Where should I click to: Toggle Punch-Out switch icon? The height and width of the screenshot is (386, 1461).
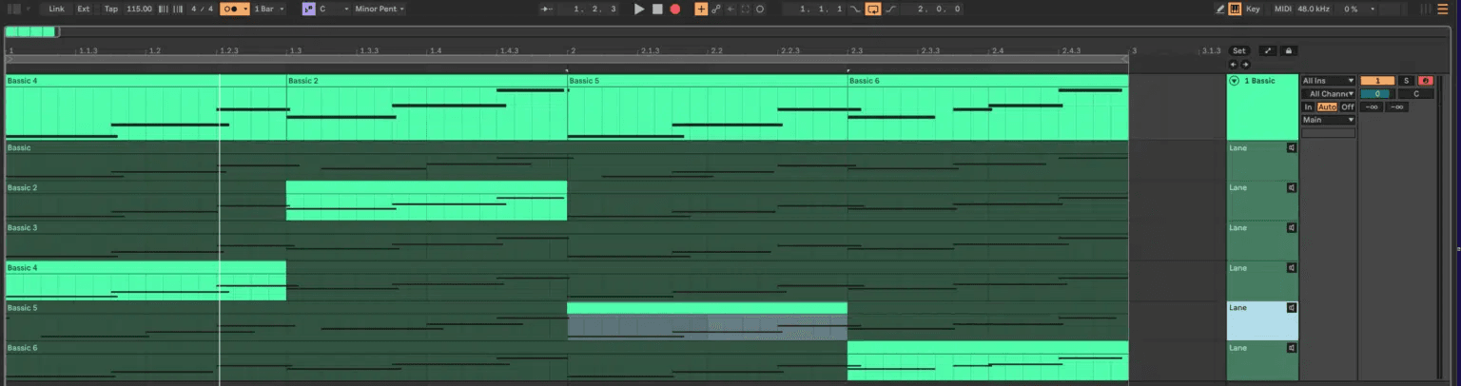(890, 9)
